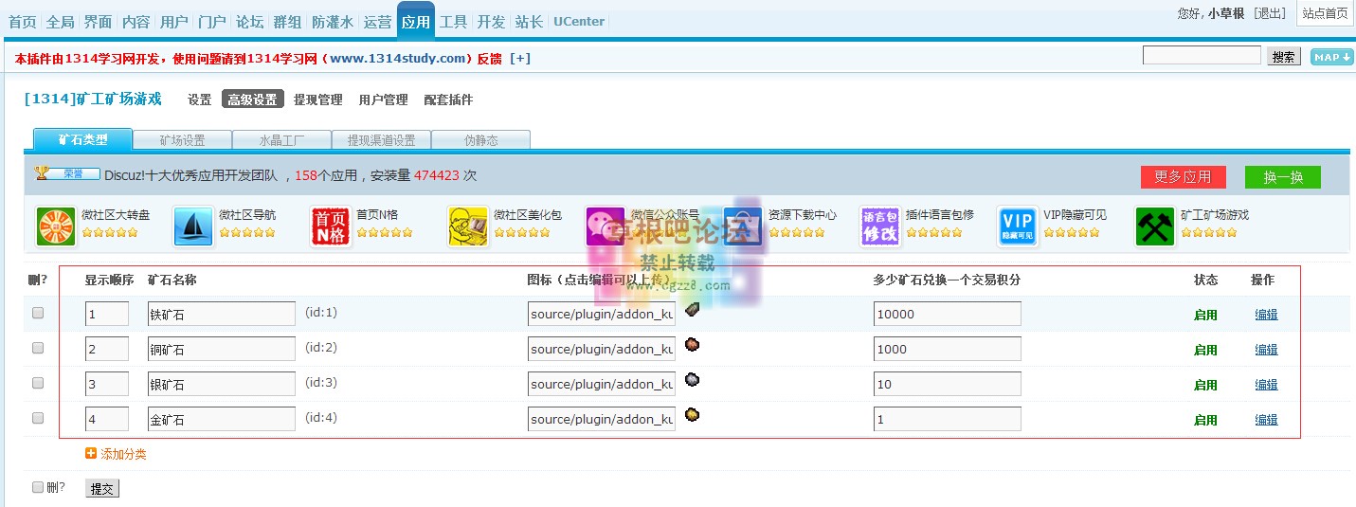Focus the display order field of 金矿石
The width and height of the screenshot is (1356, 507).
coord(107,419)
